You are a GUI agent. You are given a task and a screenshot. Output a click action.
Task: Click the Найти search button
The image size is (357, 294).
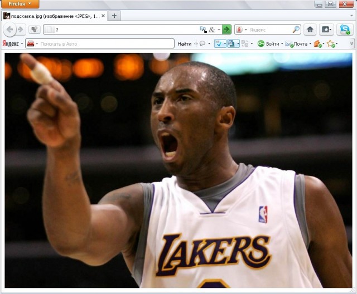coord(185,44)
